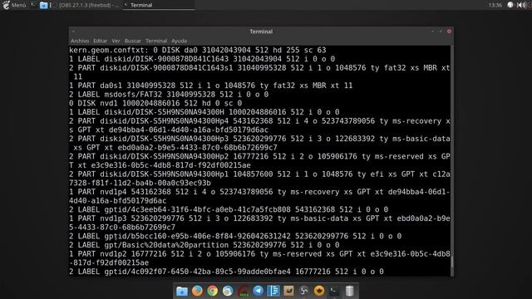532x299 pixels.
Task: Click 'diskid/DISK-S5H9NS0NA94300Hp1' in the output
Action: click(165, 174)
